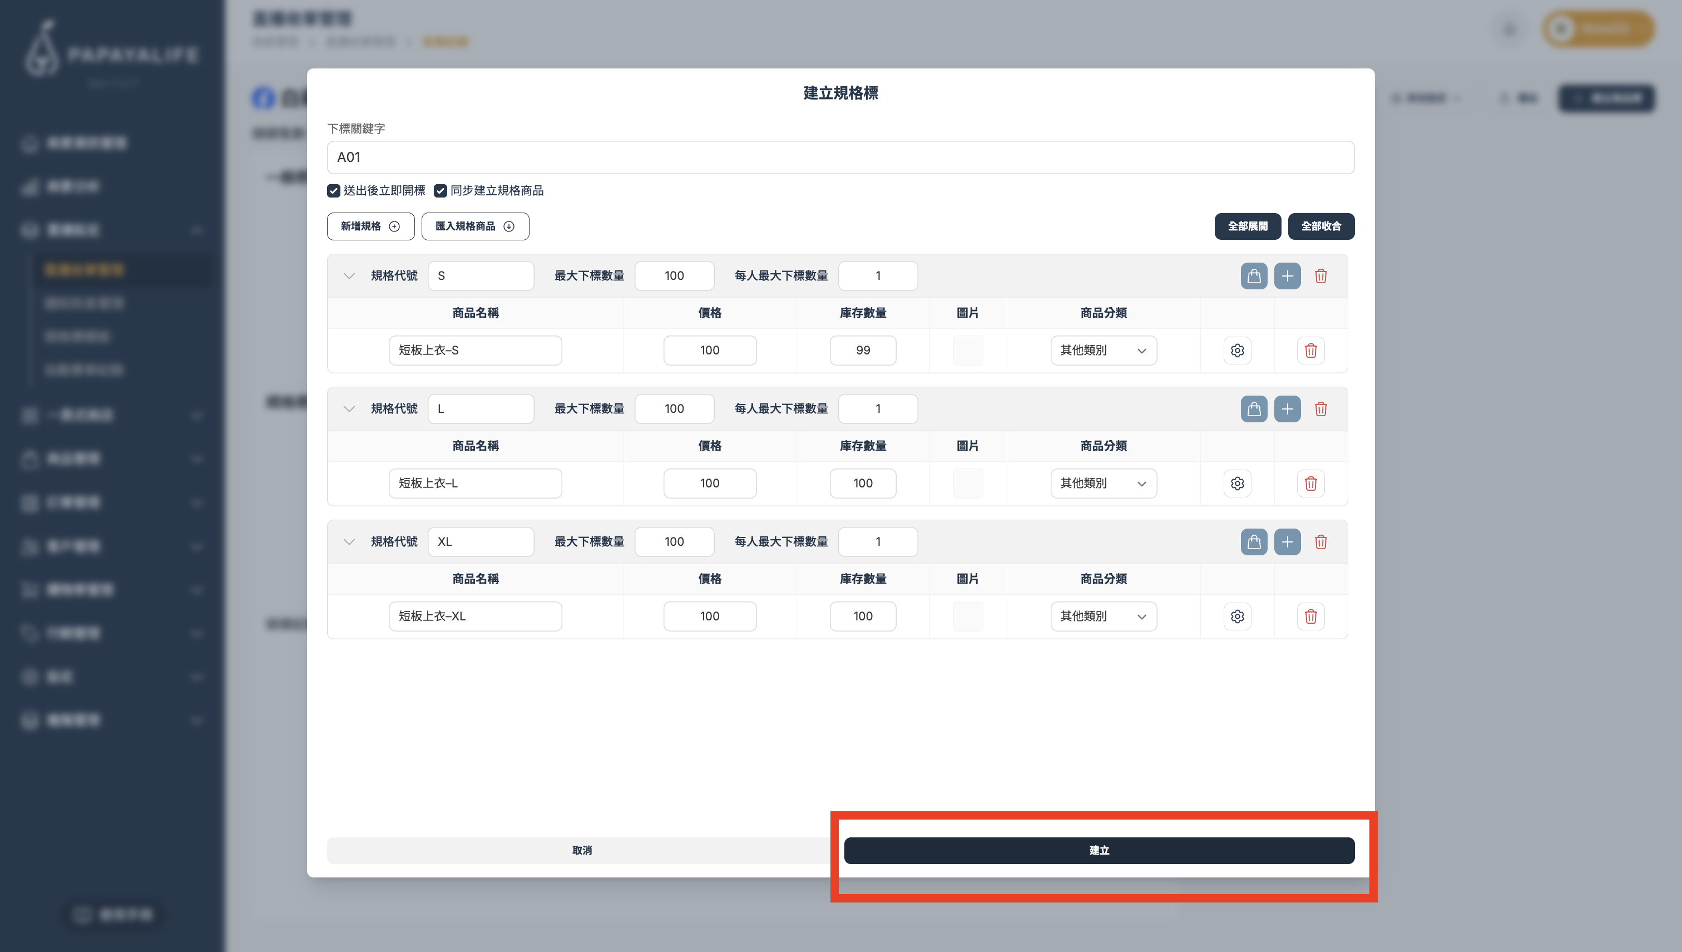
Task: Open the 商品分類 dropdown for 短板上衣–L
Action: (x=1103, y=483)
